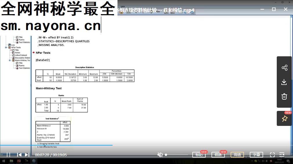The height and width of the screenshot is (164, 293).
Task: Select the Active Dataset outline item
Action: coord(21,55)
